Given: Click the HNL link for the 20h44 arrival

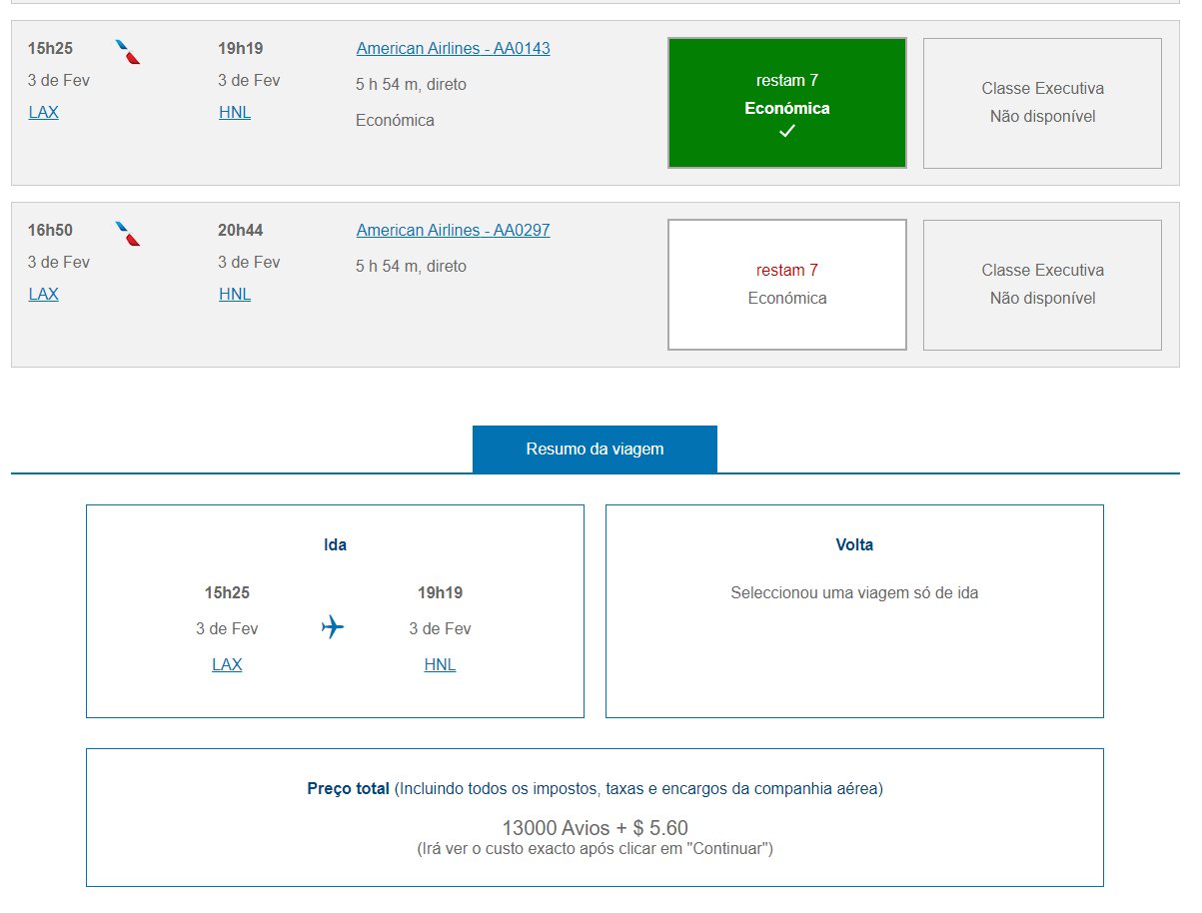Looking at the screenshot, I should (x=235, y=294).
